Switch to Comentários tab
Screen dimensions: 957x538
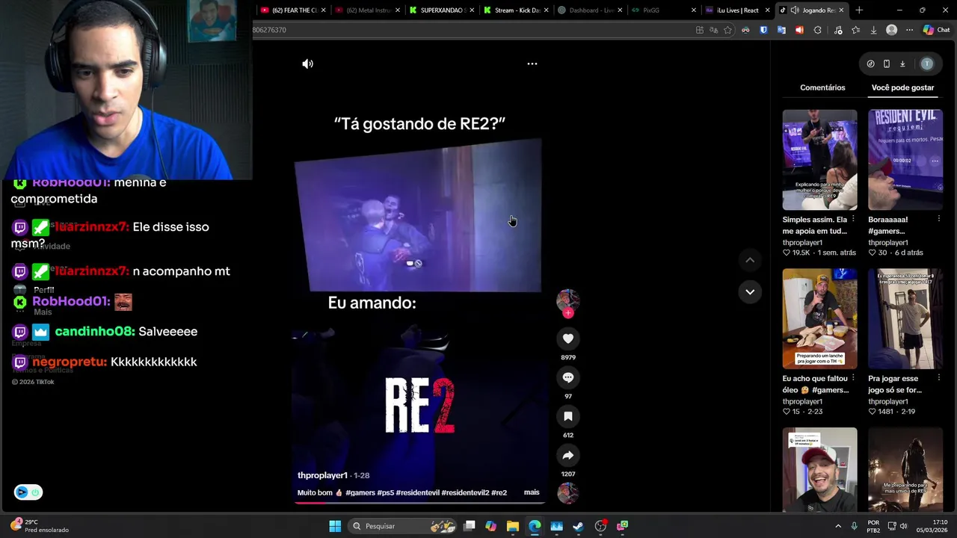[822, 87]
